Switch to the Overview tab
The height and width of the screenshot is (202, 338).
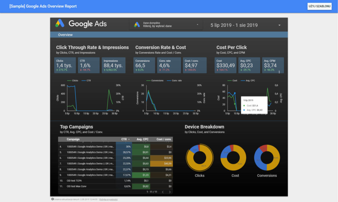point(65,35)
